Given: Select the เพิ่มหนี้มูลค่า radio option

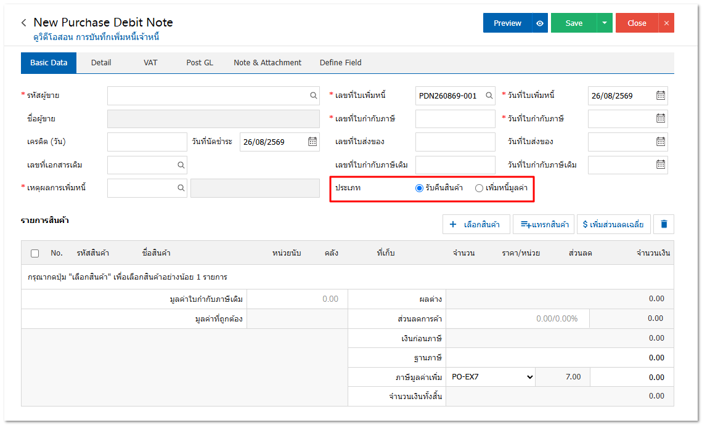Looking at the screenshot, I should [479, 188].
